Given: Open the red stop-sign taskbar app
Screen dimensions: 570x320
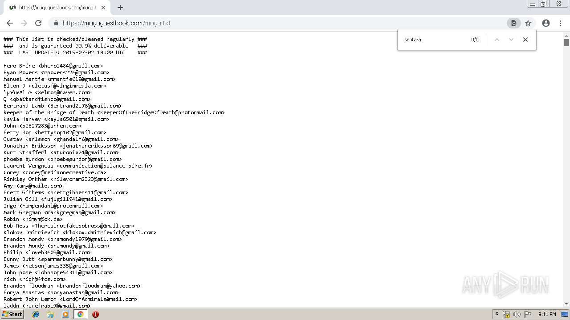Looking at the screenshot, I should point(95,314).
